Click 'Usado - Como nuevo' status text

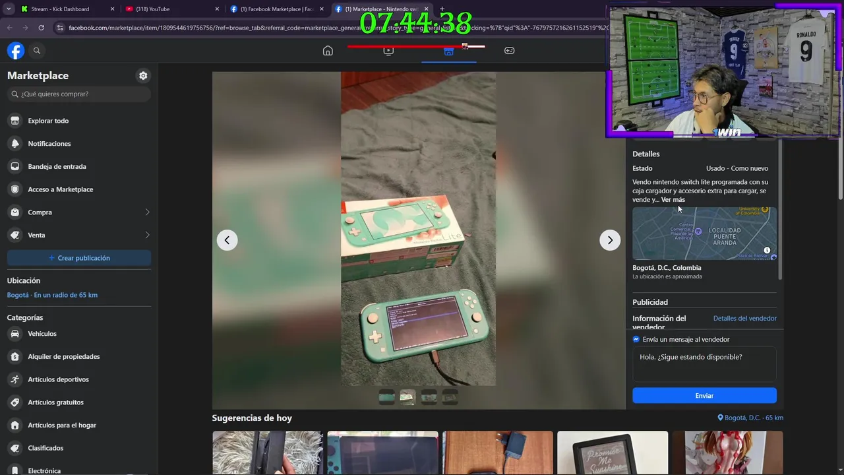(x=737, y=168)
